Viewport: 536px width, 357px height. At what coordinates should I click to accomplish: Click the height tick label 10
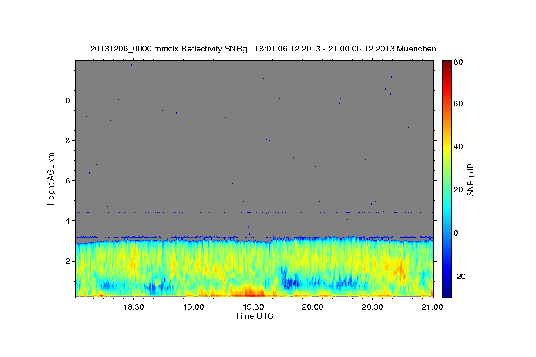[x=66, y=100]
